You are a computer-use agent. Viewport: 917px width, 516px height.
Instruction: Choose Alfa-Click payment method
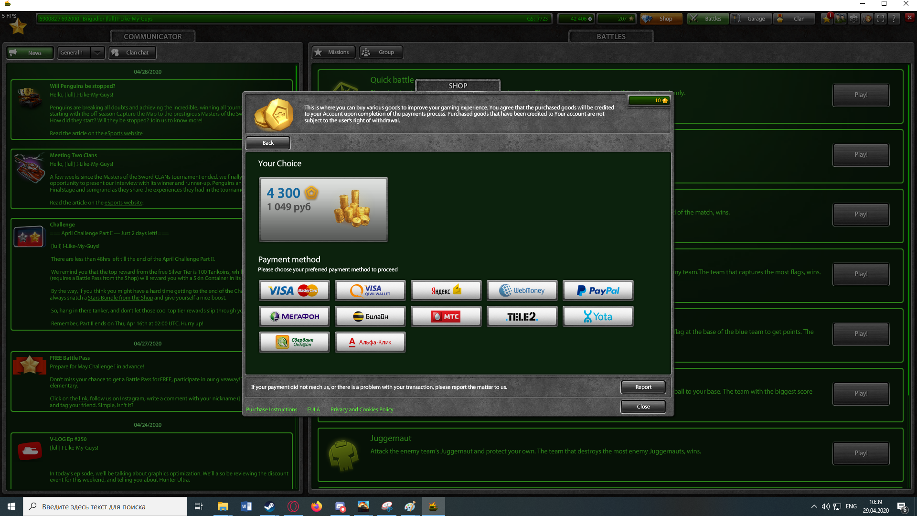[370, 342]
